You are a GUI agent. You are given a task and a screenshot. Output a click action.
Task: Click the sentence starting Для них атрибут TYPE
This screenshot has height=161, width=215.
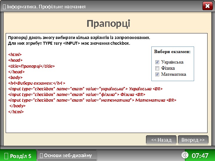[69, 43]
